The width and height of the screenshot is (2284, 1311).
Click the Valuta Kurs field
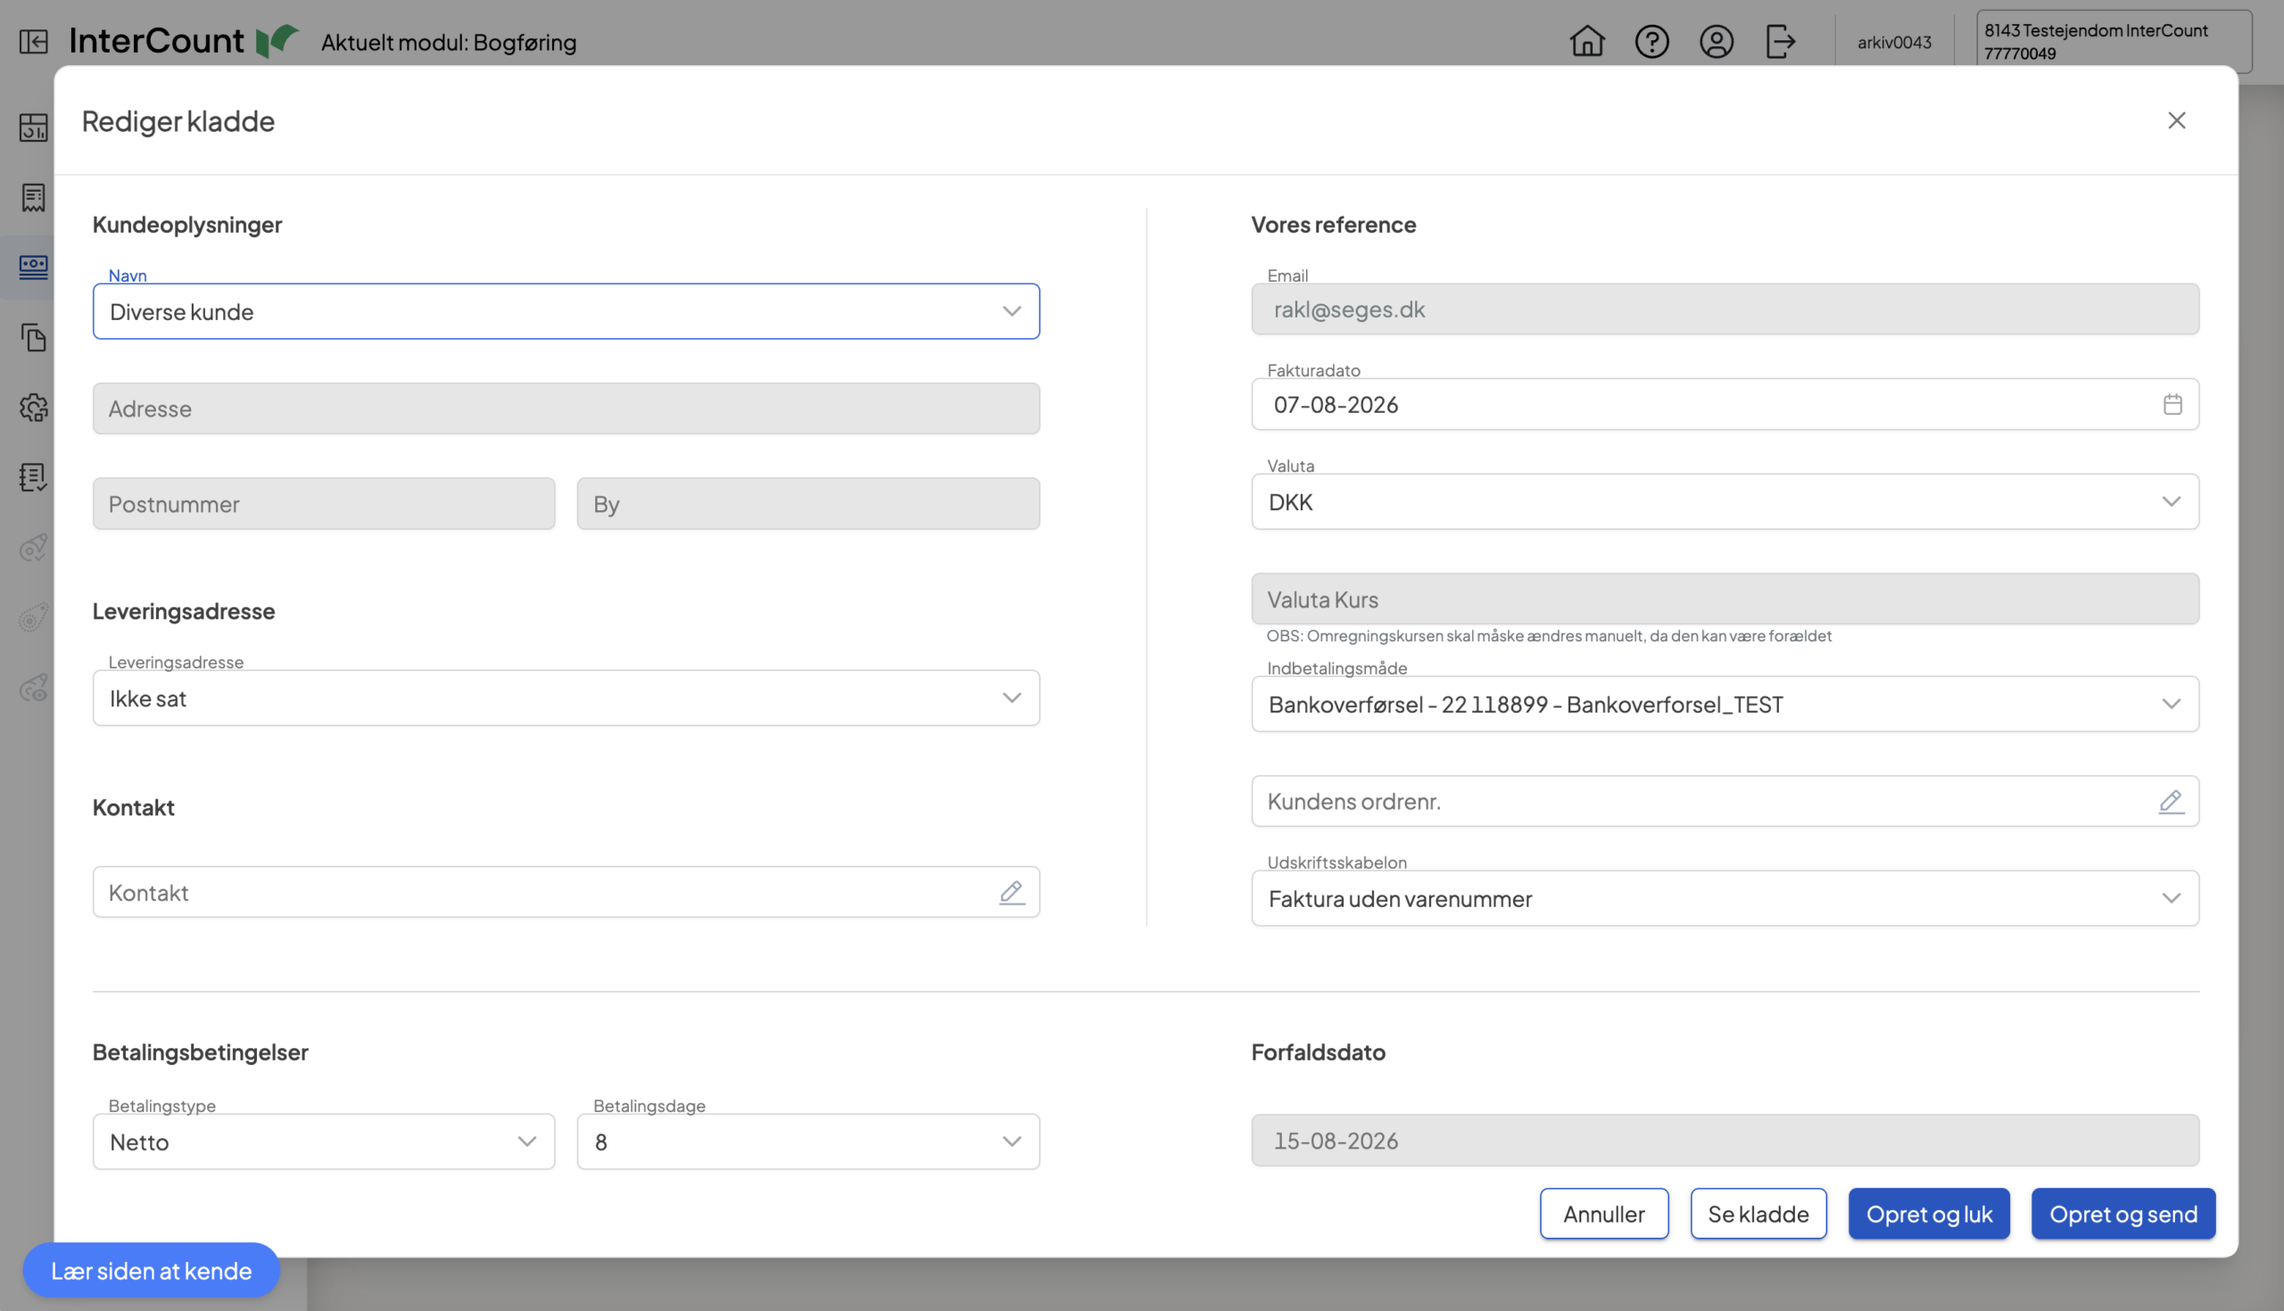pos(1725,598)
